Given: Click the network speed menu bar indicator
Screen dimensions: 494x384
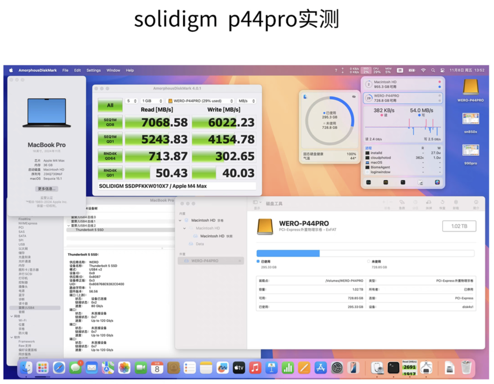Looking at the screenshot, I should [354, 70].
